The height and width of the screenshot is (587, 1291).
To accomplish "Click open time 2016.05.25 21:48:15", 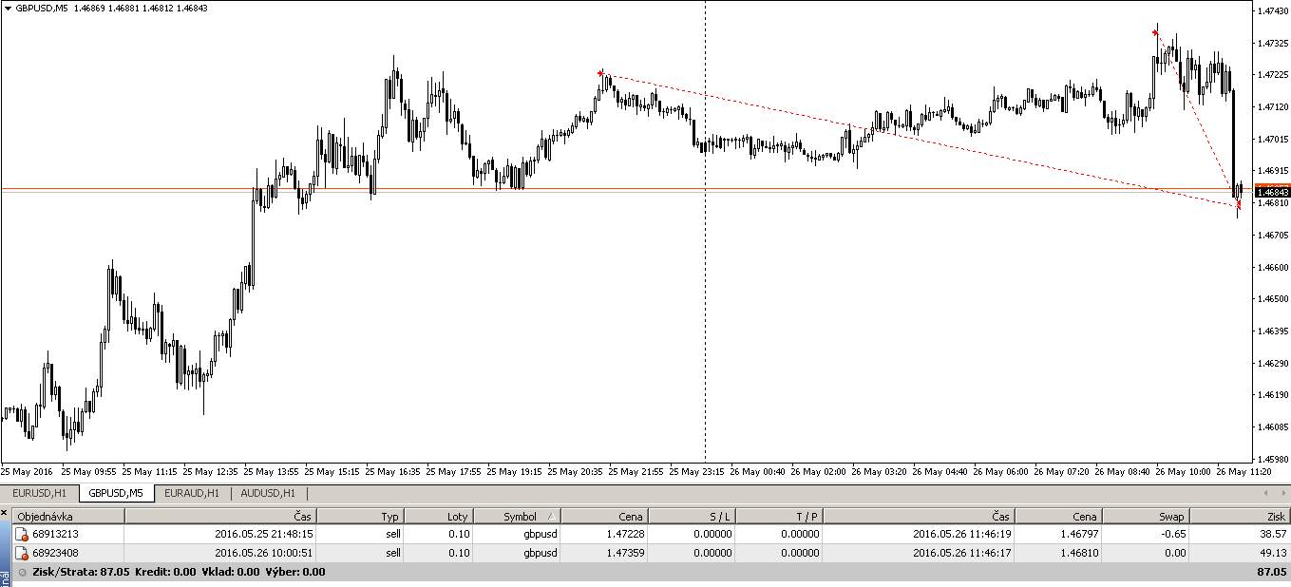I will click(263, 535).
